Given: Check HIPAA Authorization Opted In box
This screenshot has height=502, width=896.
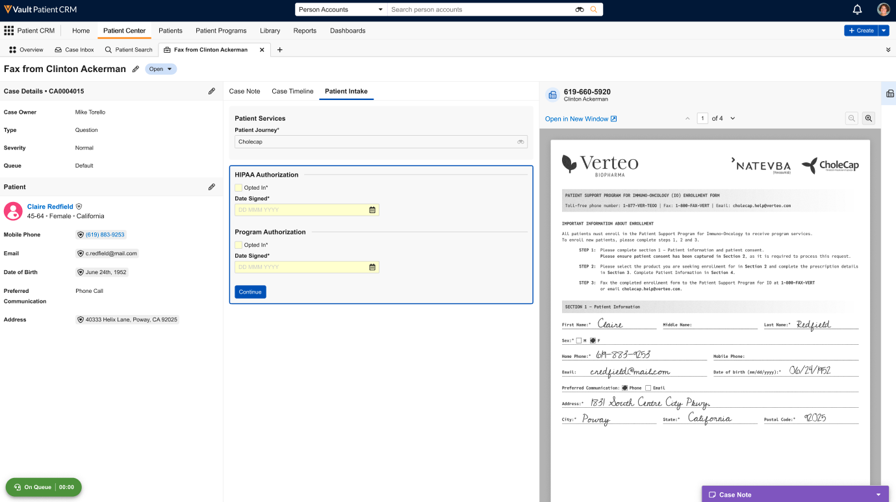Looking at the screenshot, I should click(238, 188).
